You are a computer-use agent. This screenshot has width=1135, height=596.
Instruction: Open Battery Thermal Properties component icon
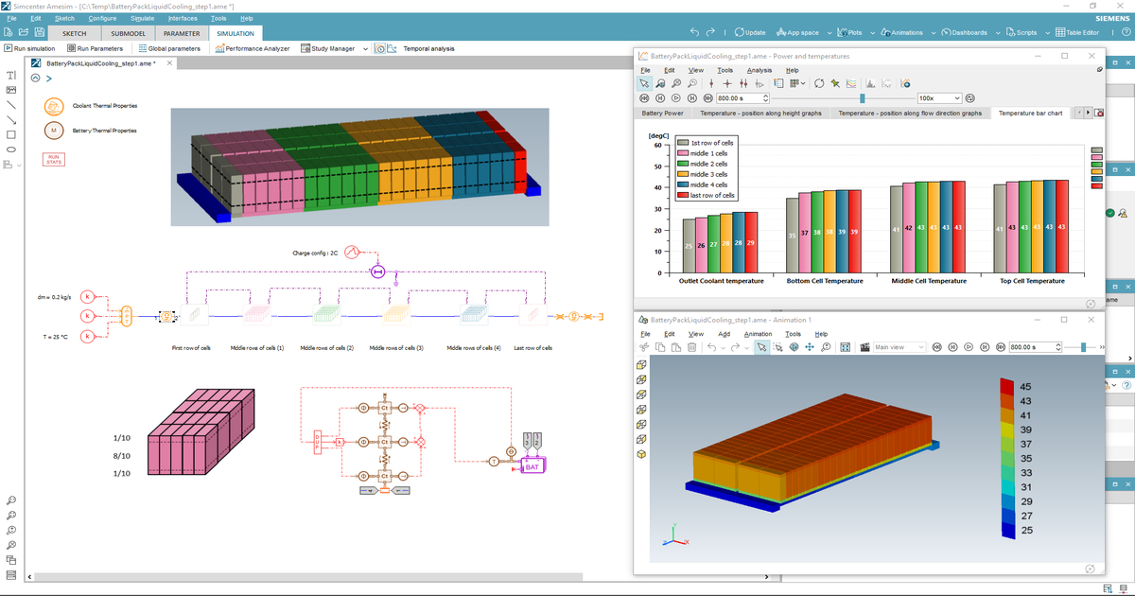click(54, 131)
